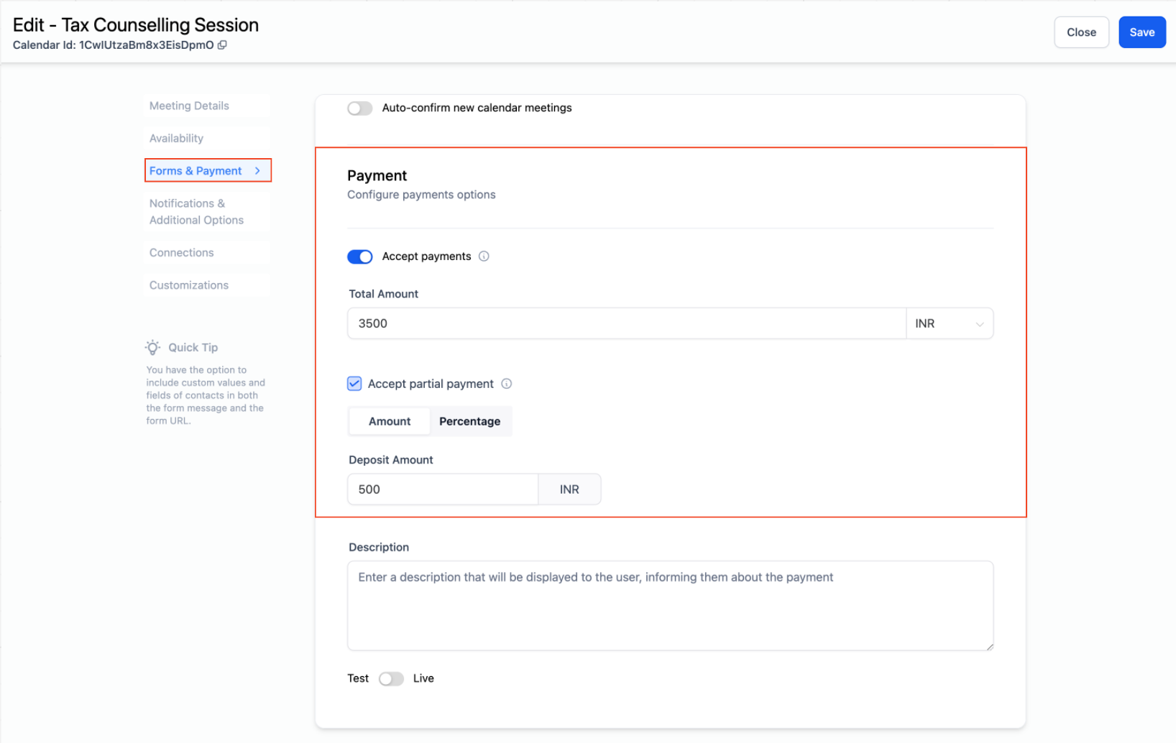Screen dimensions: 1176x743
Task: Uncheck Accept partial payment checkbox
Action: pyautogui.click(x=354, y=384)
